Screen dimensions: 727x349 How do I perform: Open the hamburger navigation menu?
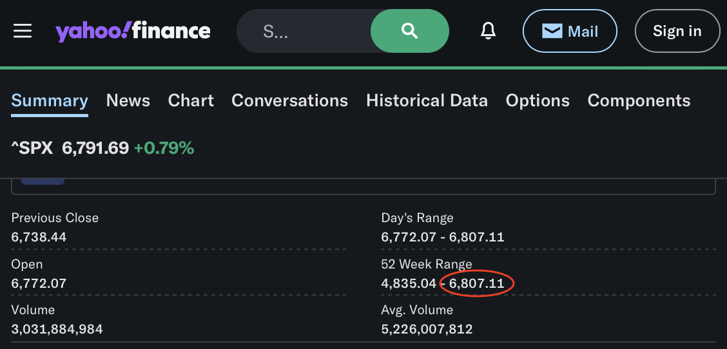pyautogui.click(x=23, y=31)
